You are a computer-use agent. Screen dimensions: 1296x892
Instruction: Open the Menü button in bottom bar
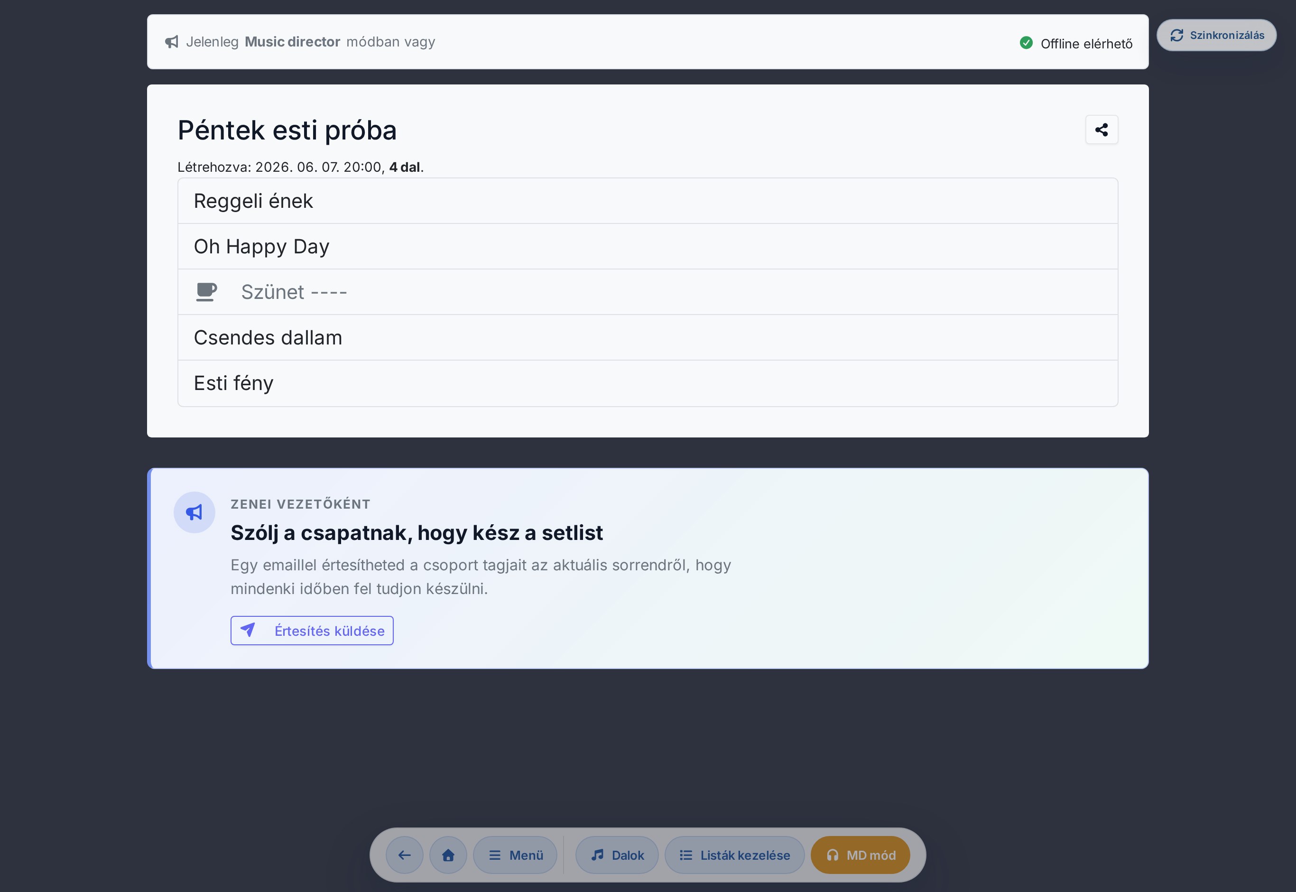(515, 855)
